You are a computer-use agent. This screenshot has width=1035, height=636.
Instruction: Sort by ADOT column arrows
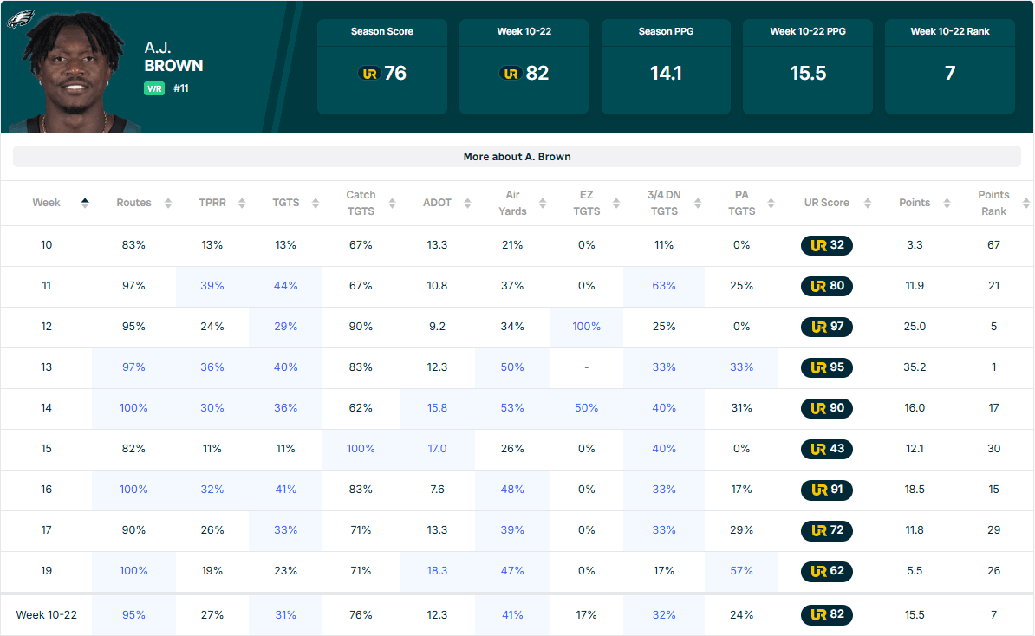pyautogui.click(x=467, y=203)
